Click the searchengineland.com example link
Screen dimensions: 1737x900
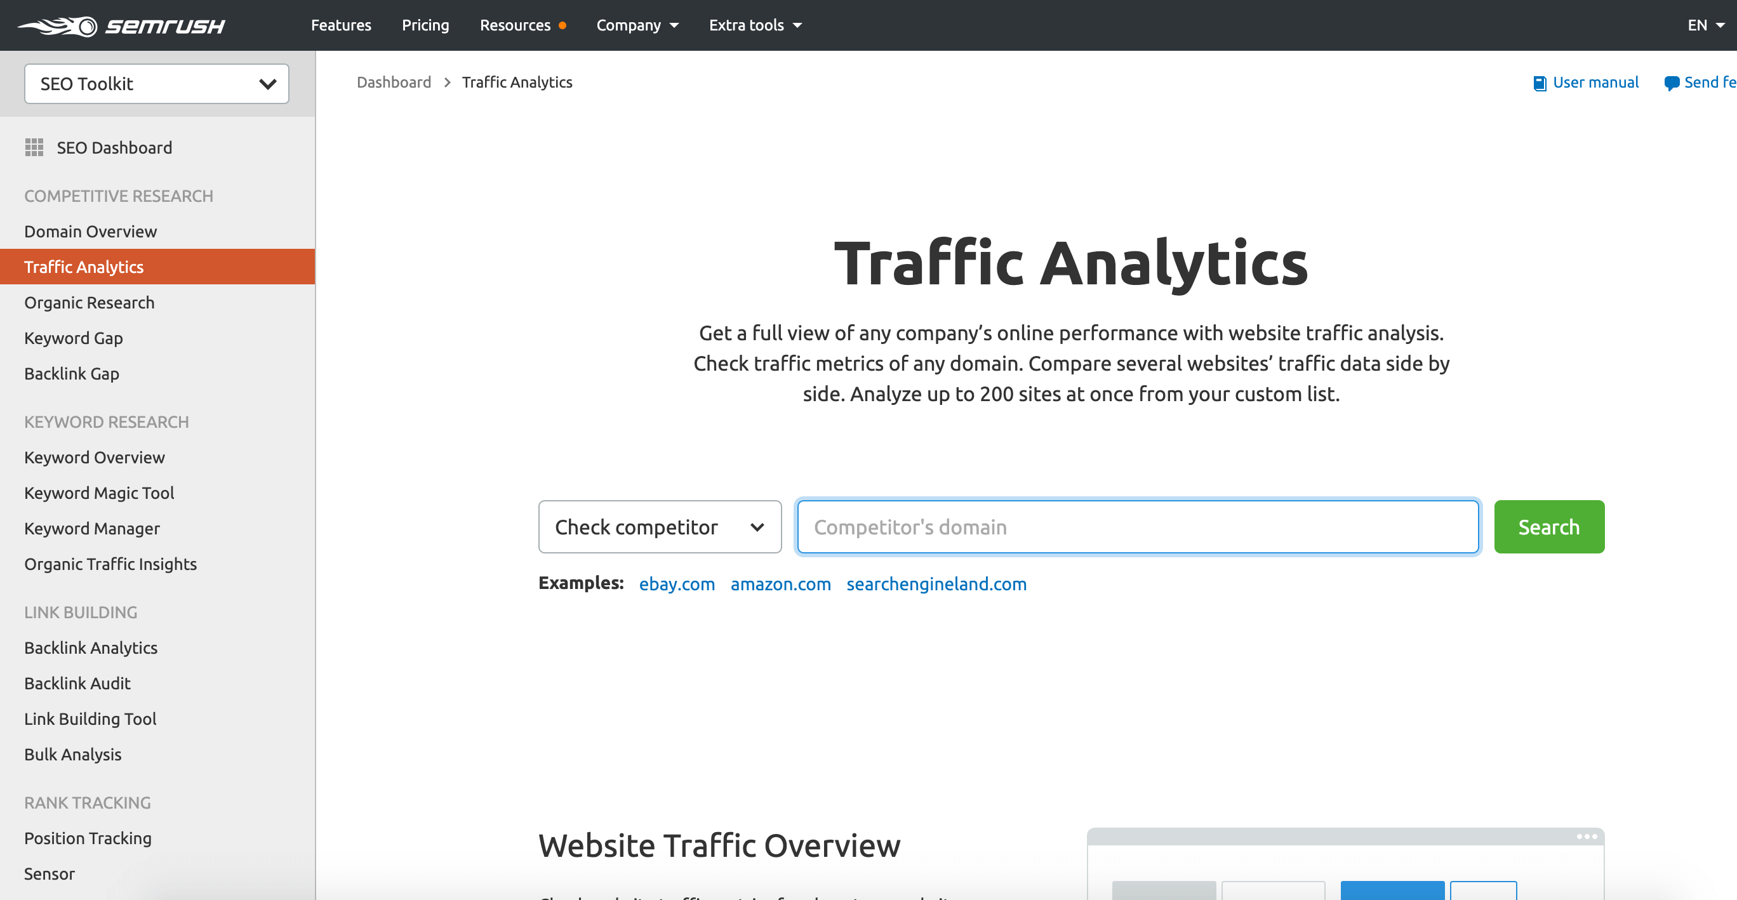[936, 584]
